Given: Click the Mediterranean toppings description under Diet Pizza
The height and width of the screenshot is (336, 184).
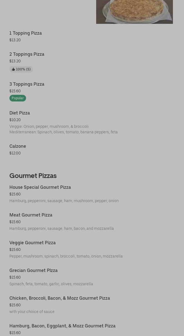Looking at the screenshot, I should click(63, 132).
